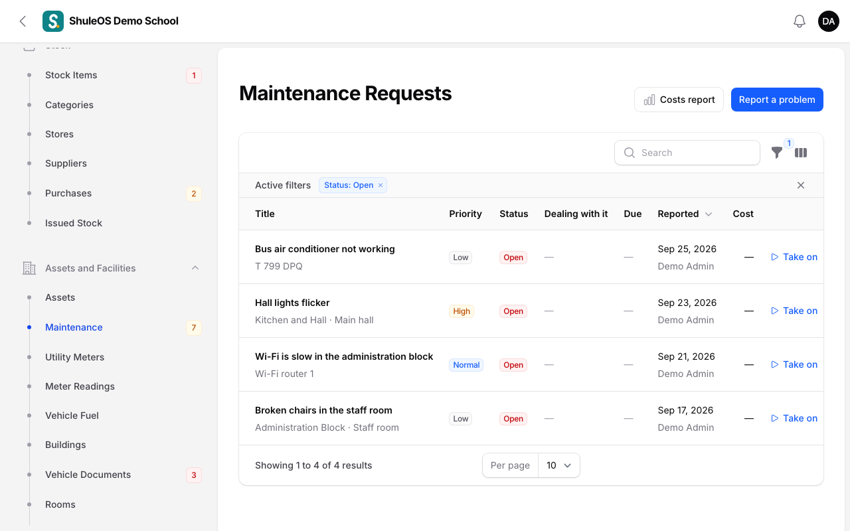Open the ShuleOS logo home
The height and width of the screenshot is (531, 850).
coord(53,21)
